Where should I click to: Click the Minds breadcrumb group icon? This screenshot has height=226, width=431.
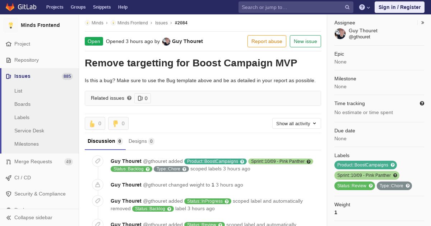87,23
